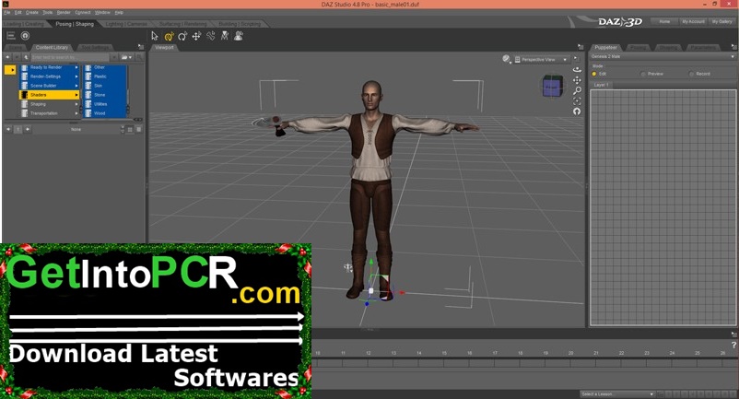Select the Stone shader category
739x399 pixels.
click(100, 95)
